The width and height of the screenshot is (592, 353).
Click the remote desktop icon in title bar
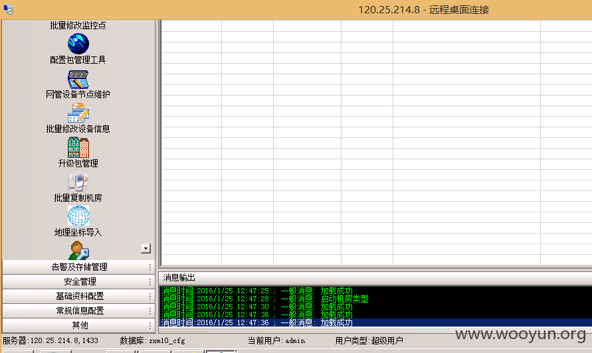tap(8, 9)
